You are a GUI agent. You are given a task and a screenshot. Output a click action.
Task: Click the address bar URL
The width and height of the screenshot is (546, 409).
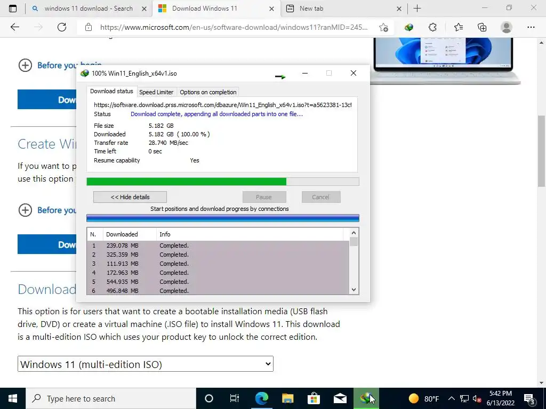click(x=234, y=28)
